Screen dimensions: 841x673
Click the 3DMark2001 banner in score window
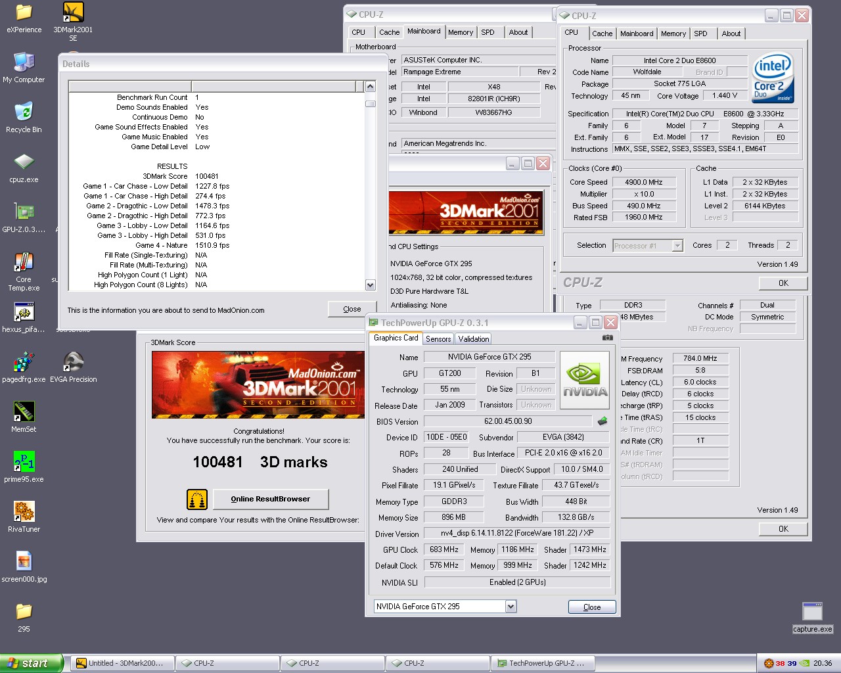click(x=258, y=384)
